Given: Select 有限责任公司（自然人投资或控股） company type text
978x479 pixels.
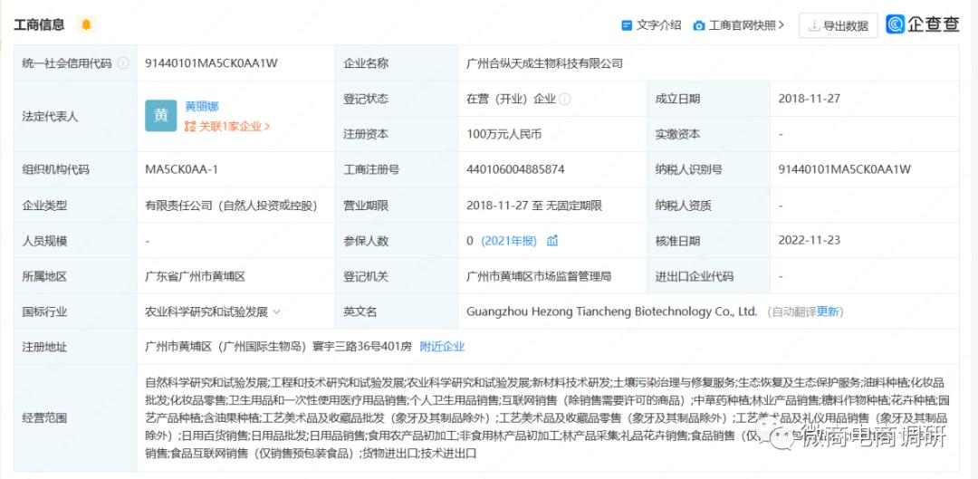Looking at the screenshot, I should point(232,206).
